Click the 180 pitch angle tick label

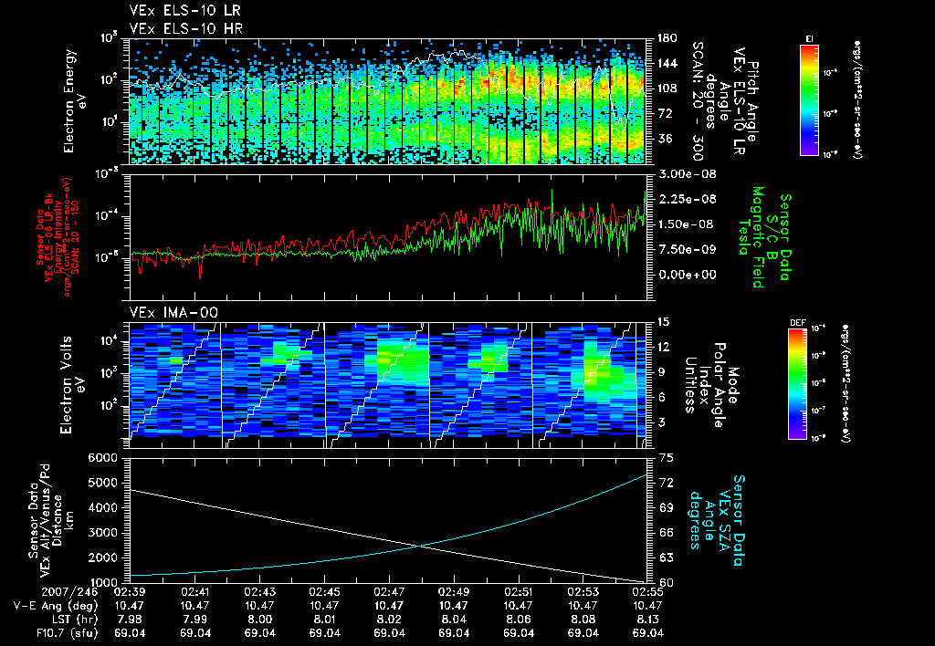667,38
